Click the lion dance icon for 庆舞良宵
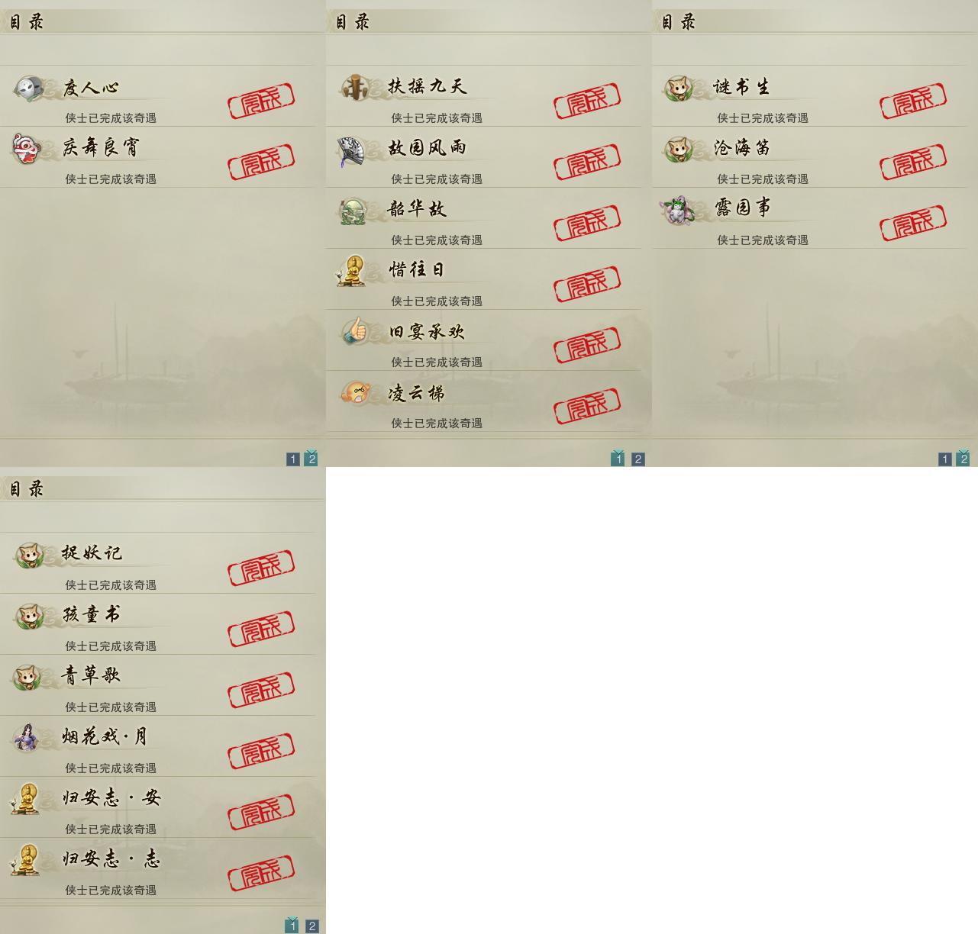The width and height of the screenshot is (978, 934). point(27,148)
